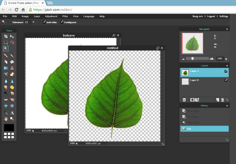Select the Eraser tool
This screenshot has width=236, height=164.
click(x=6, y=62)
